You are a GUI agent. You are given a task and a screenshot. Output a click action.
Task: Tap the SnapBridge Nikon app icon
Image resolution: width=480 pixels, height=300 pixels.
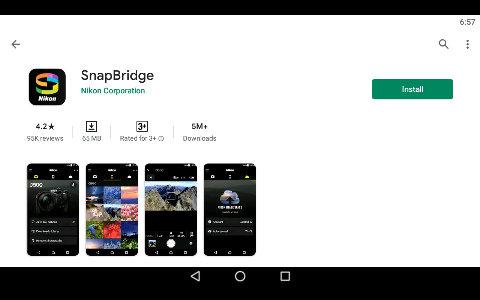point(47,87)
